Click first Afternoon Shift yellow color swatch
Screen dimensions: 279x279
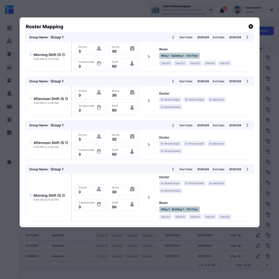coord(31,98)
